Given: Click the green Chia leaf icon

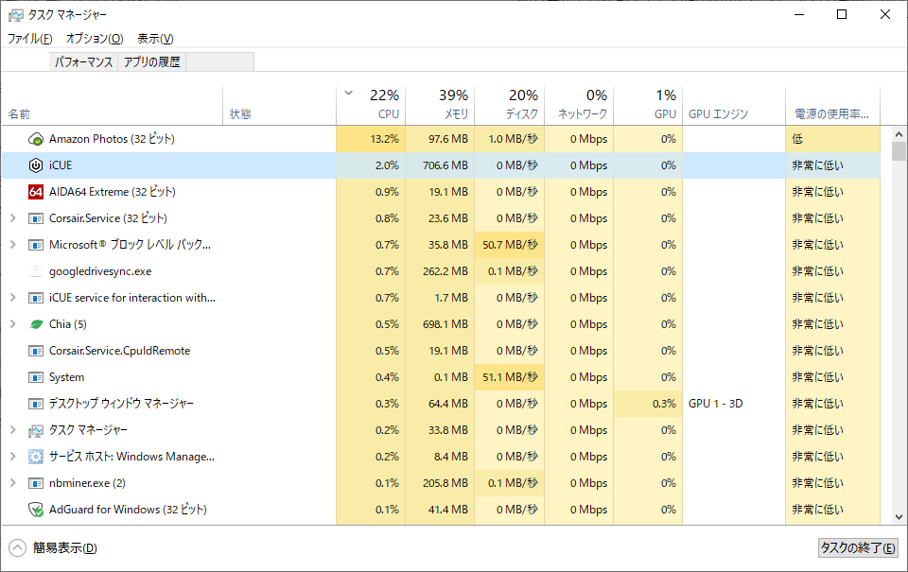Looking at the screenshot, I should [36, 324].
